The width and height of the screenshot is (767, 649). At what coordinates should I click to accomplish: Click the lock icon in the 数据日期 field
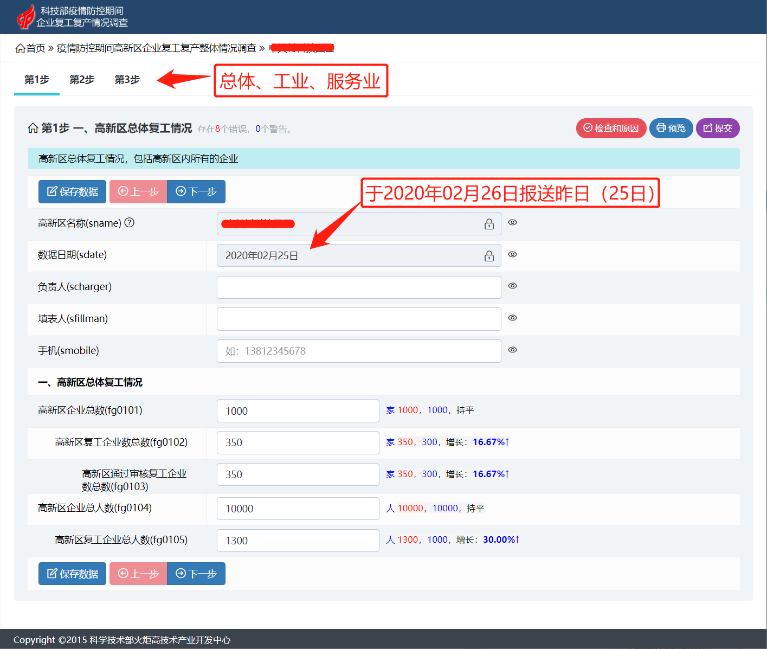tap(489, 256)
